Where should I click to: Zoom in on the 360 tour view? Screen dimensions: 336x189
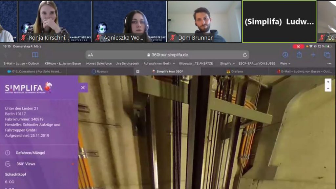point(328,82)
